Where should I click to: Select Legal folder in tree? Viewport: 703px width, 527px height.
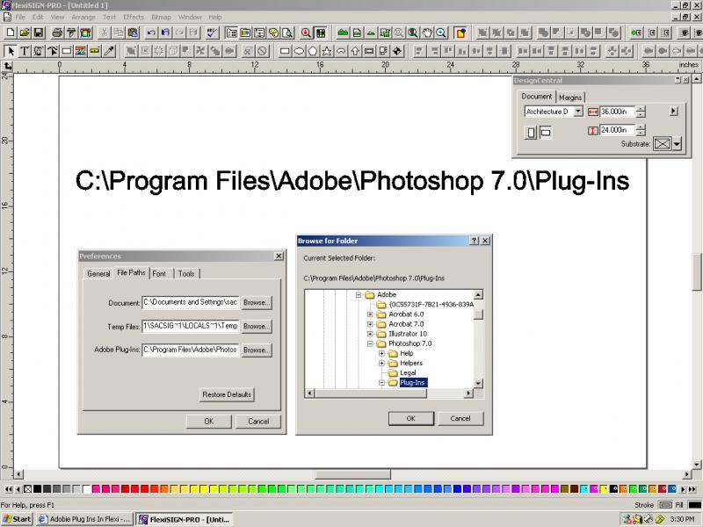[x=408, y=373]
